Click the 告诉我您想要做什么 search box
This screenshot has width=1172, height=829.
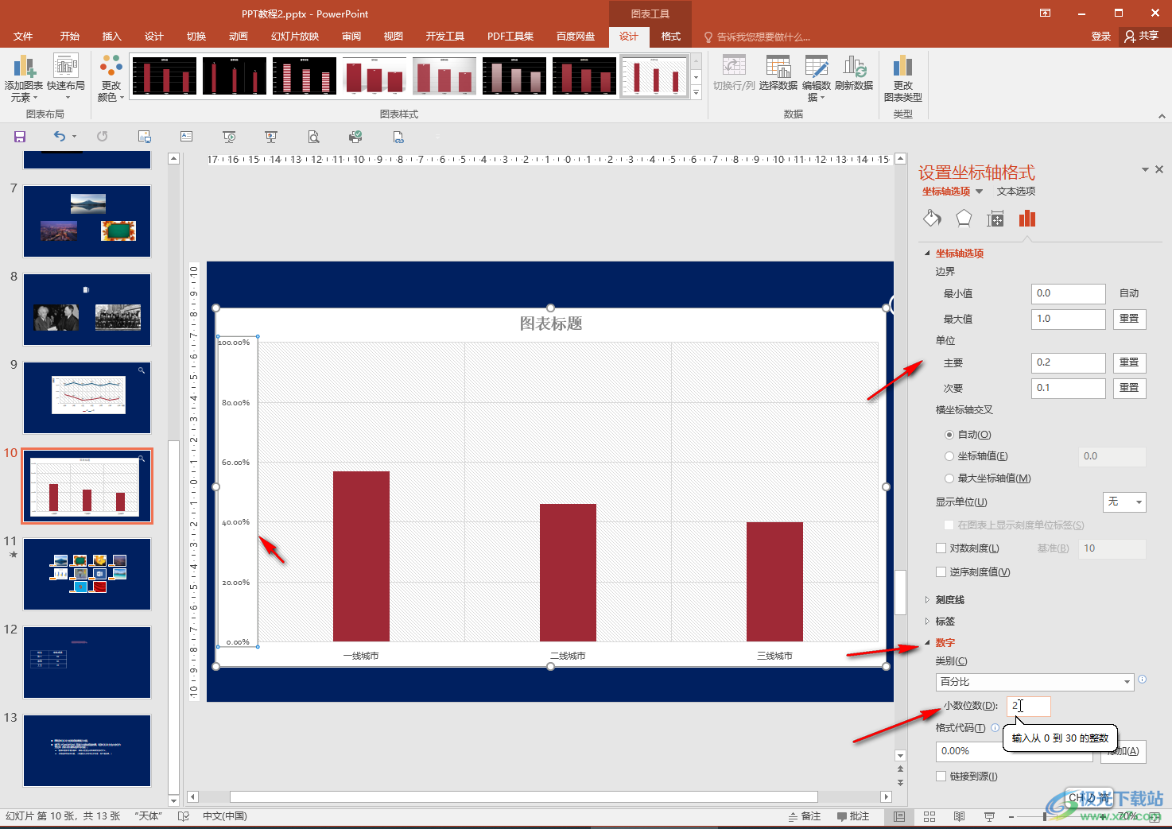tap(757, 37)
